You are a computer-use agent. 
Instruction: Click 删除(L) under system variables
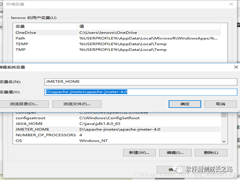[211, 153]
